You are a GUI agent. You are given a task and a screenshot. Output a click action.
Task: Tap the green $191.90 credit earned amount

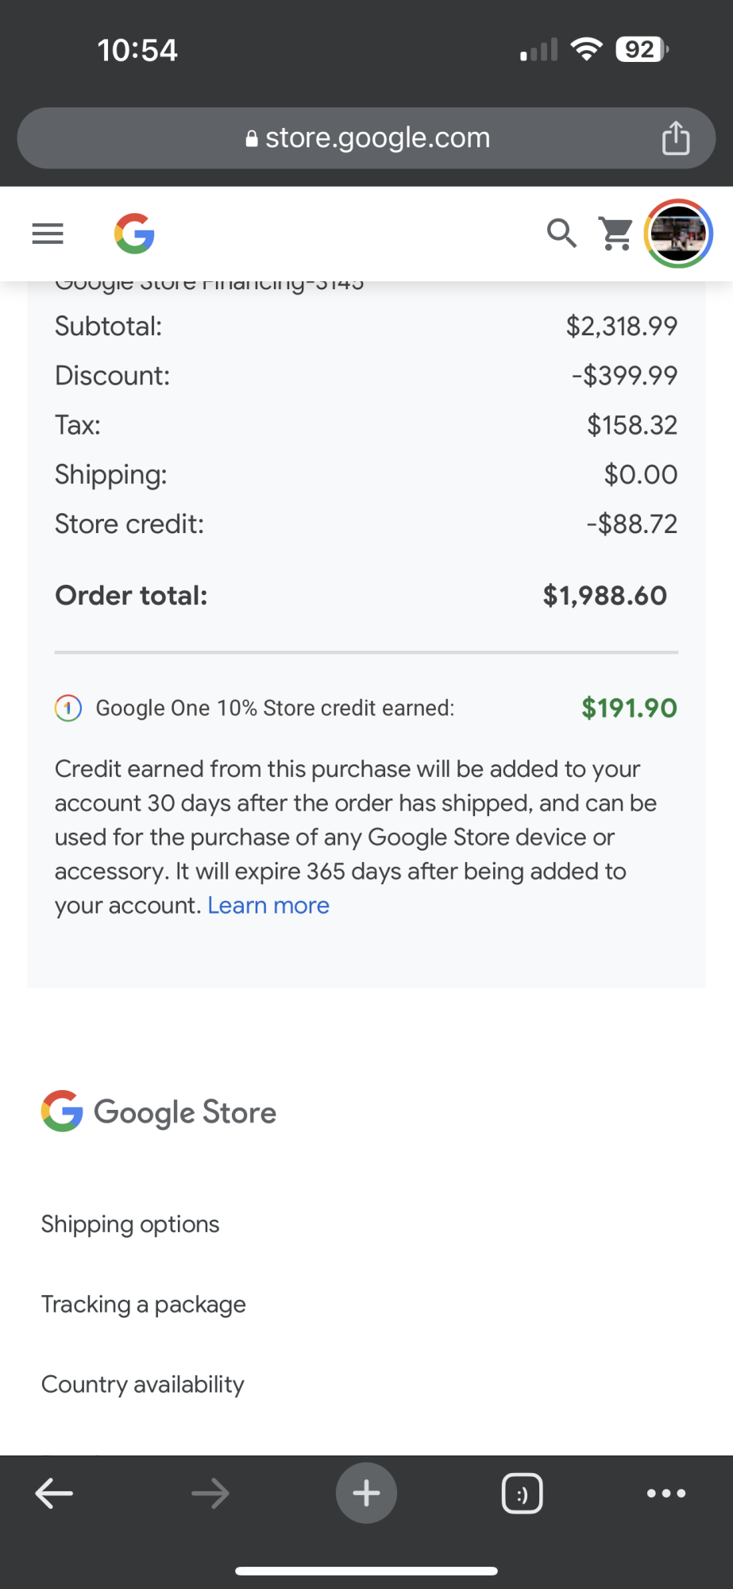(x=629, y=708)
